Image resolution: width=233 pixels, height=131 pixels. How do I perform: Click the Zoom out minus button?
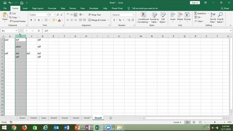click(x=205, y=122)
